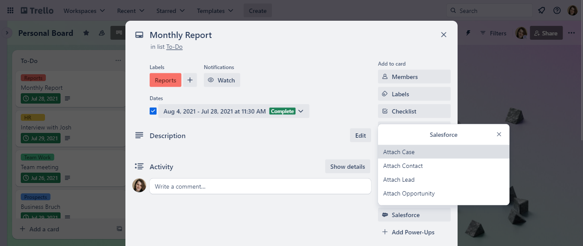The width and height of the screenshot is (583, 246).
Task: Open the board's three-dot menu
Action: pos(571,33)
